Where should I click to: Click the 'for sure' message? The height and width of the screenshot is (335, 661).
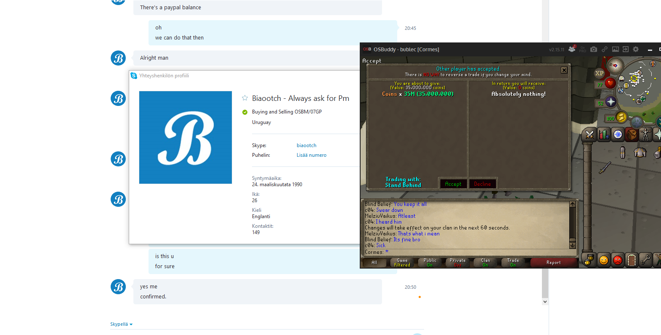pos(165,266)
